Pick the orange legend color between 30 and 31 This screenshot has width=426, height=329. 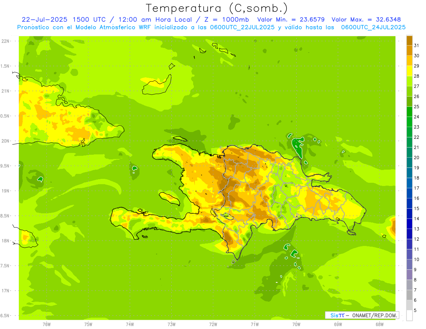(409, 50)
